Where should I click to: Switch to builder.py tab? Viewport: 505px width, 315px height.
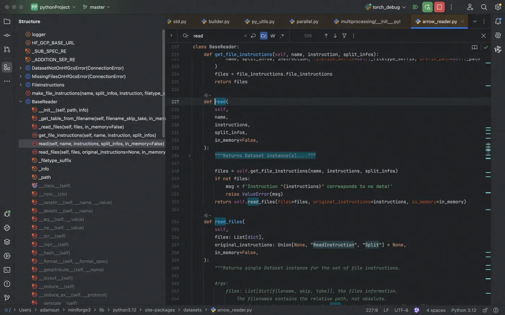[x=216, y=22]
